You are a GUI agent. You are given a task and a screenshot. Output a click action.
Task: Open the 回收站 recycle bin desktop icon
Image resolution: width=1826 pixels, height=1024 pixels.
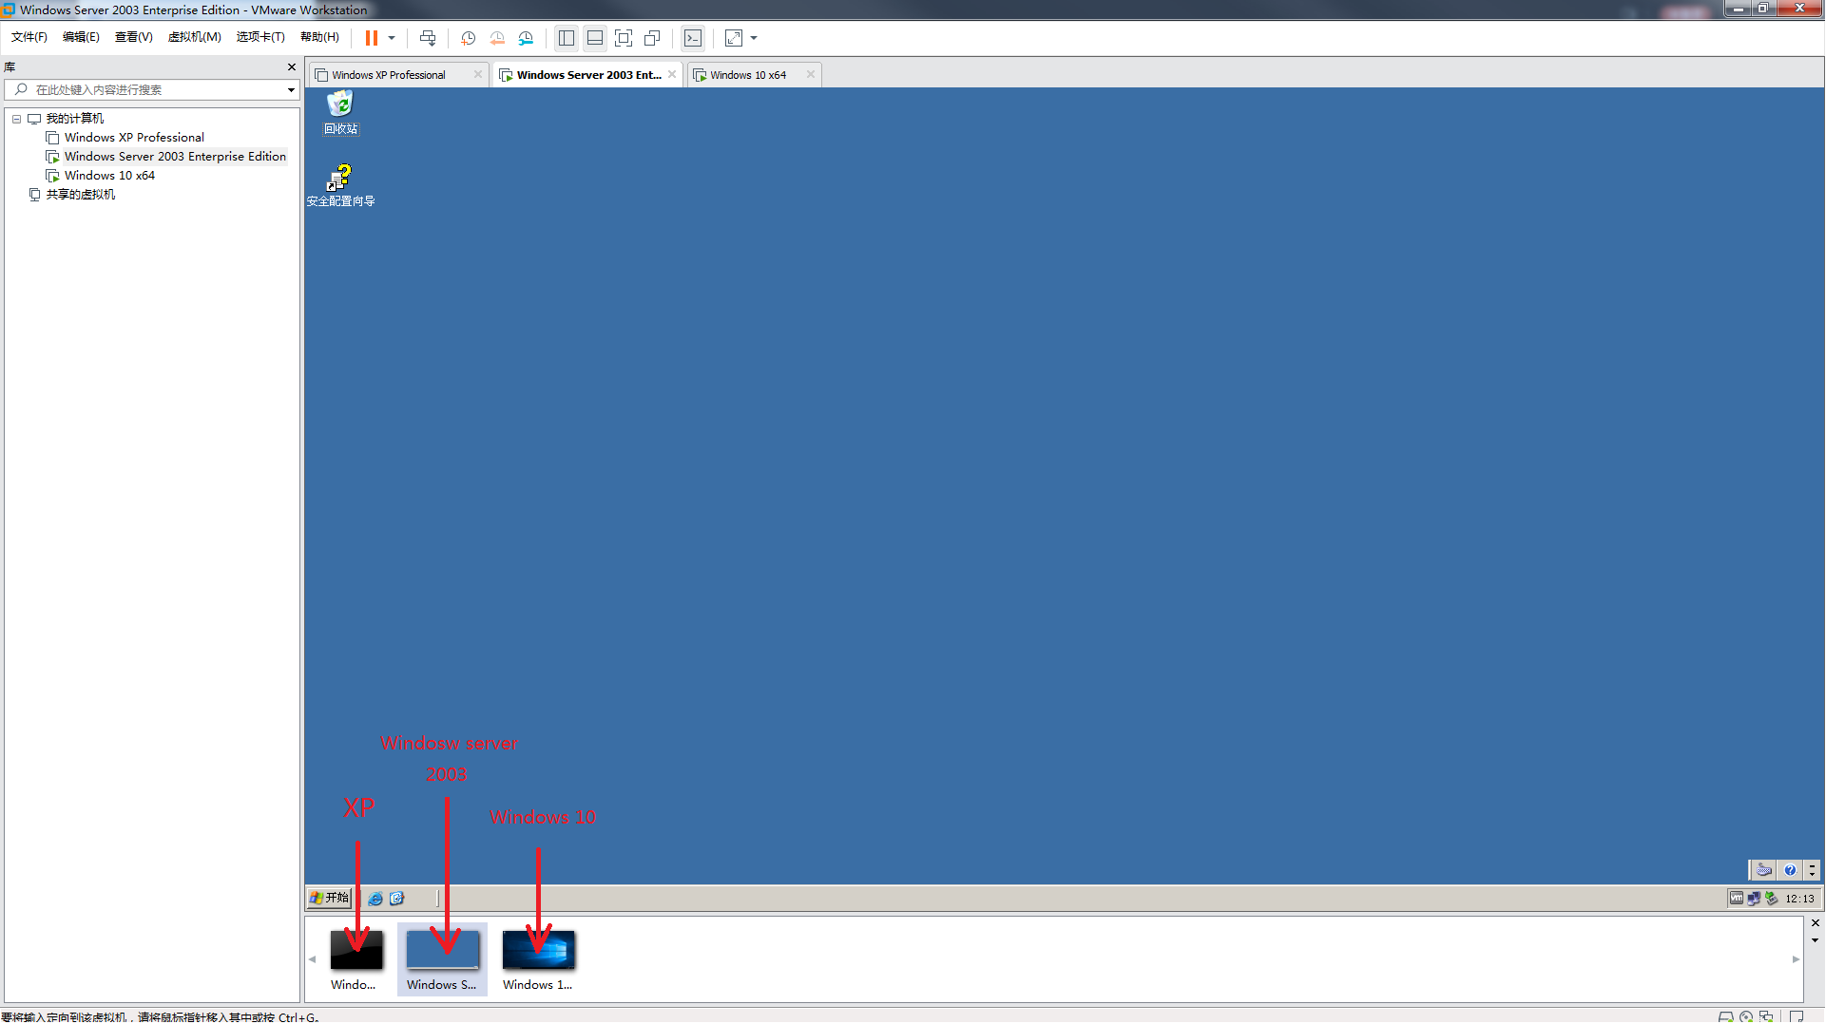click(340, 113)
